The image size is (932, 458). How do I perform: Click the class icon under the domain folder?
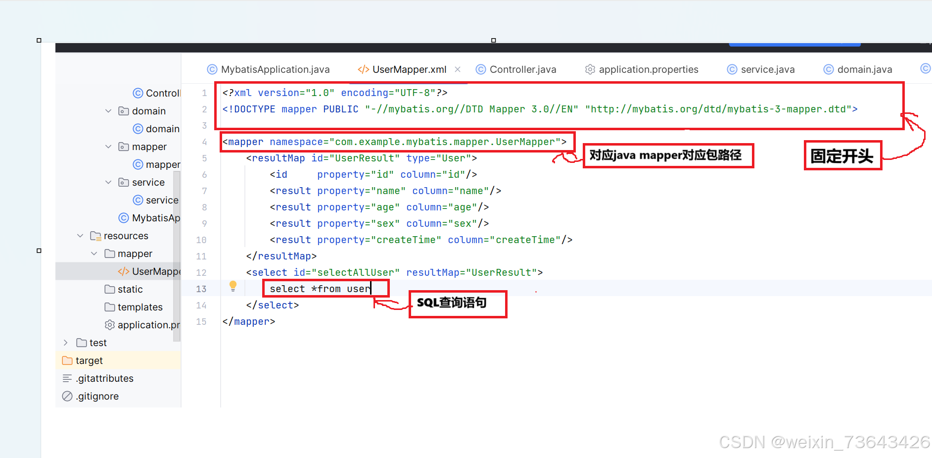pos(137,129)
